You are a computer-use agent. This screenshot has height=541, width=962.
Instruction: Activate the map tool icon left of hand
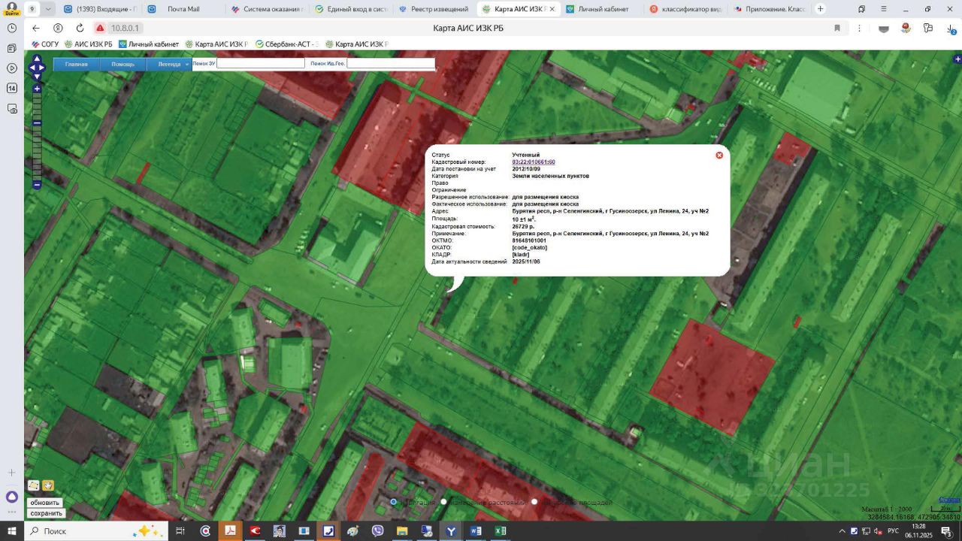coord(33,485)
